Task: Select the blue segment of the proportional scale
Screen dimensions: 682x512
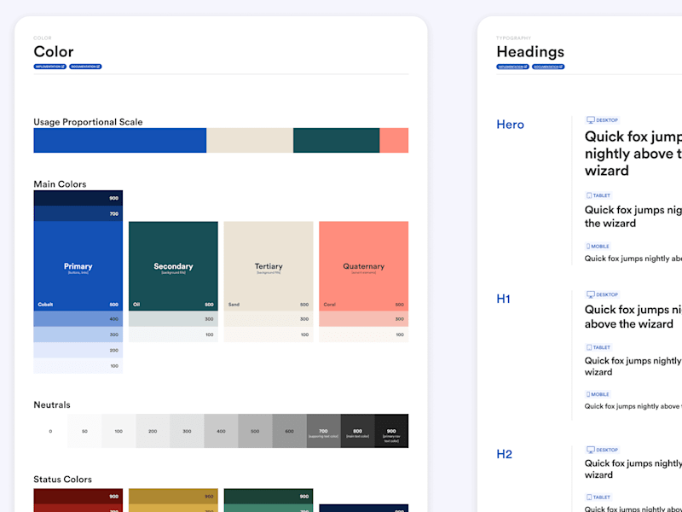Action: tap(120, 140)
